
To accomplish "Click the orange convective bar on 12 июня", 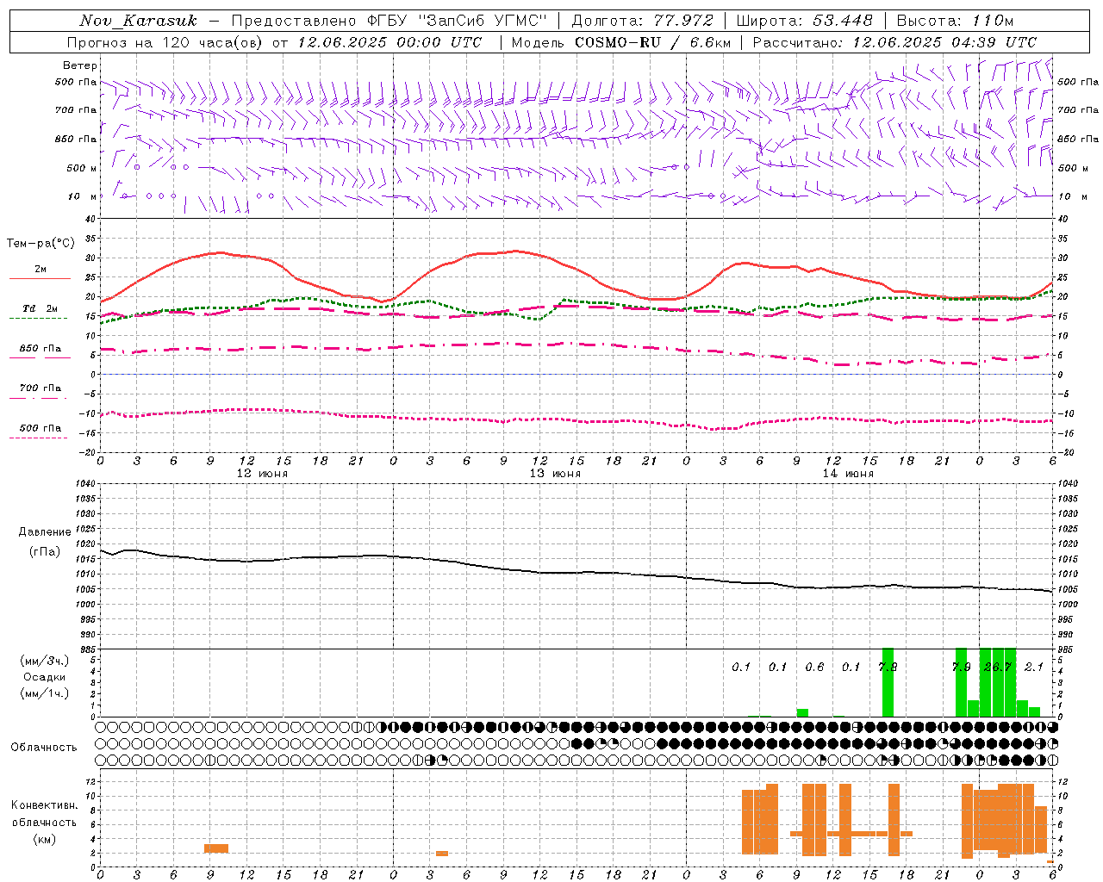I will pyautogui.click(x=216, y=848).
